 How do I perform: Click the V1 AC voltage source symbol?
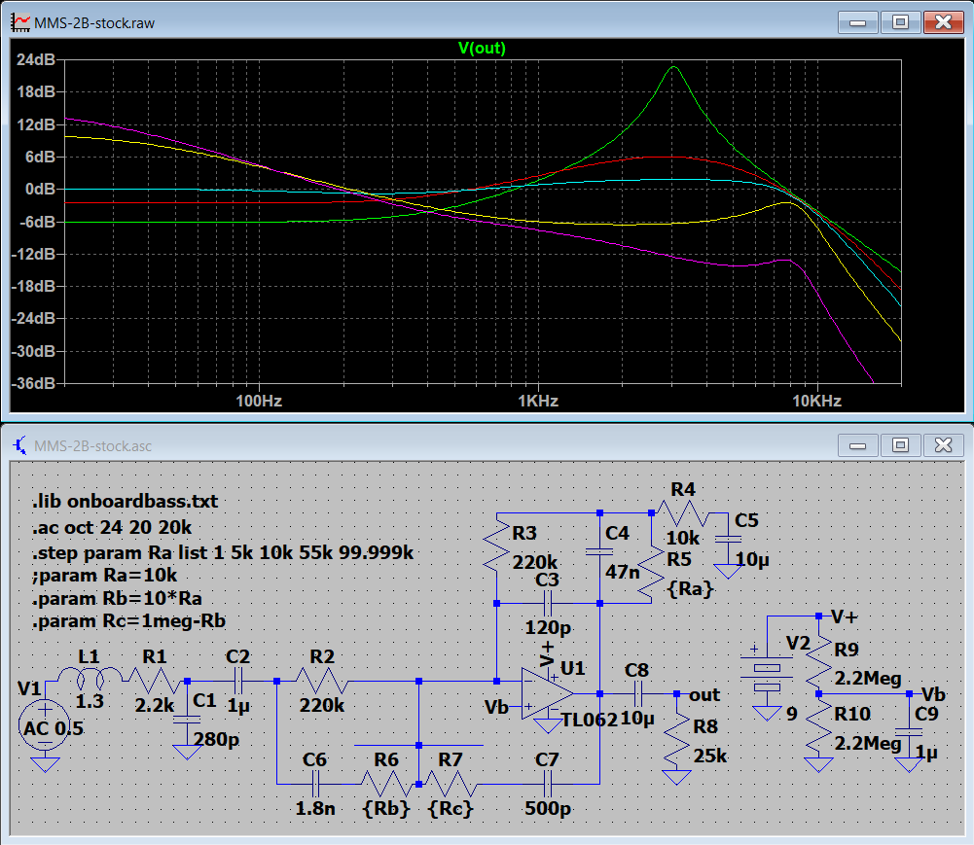(45, 727)
